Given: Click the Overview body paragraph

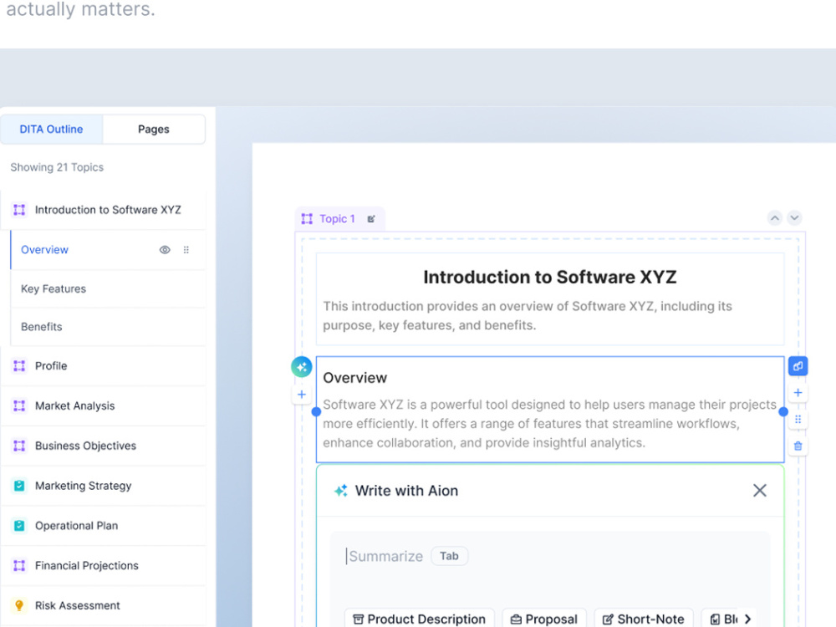Looking at the screenshot, I should coord(550,424).
